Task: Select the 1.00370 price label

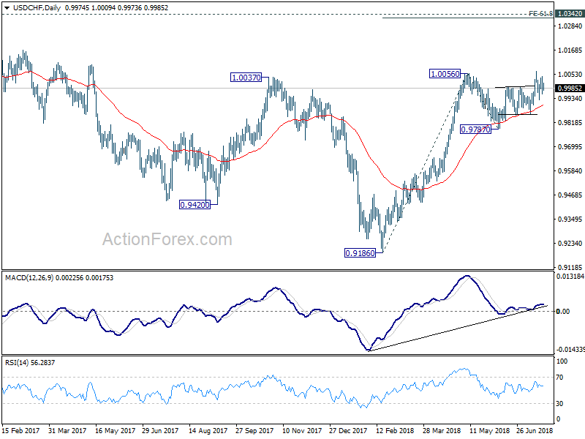Action: pos(246,78)
